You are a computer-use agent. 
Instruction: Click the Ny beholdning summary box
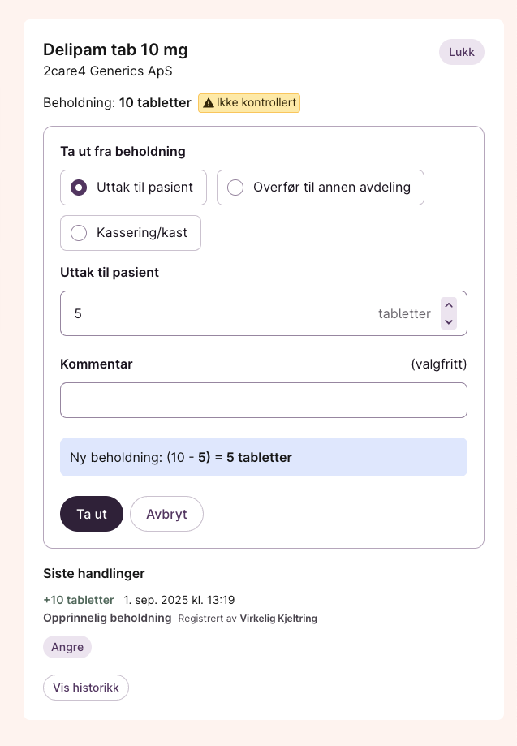pos(264,457)
